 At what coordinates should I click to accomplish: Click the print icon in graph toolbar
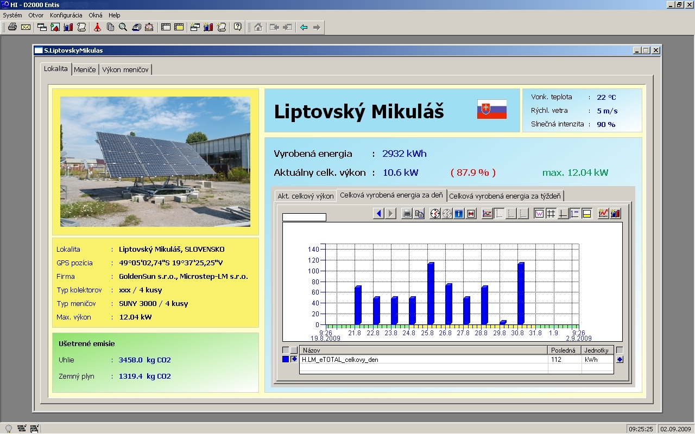pos(407,214)
